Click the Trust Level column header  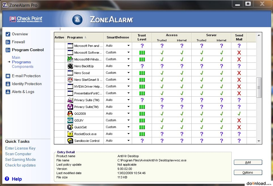[142, 37]
